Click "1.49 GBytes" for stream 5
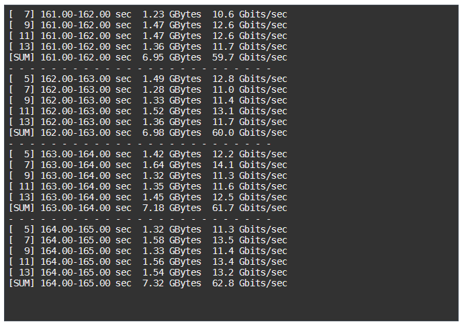The width and height of the screenshot is (464, 326). coord(172,79)
